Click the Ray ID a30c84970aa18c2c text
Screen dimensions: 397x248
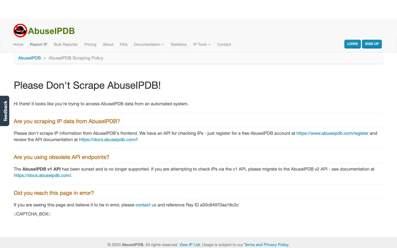[x=212, y=205]
